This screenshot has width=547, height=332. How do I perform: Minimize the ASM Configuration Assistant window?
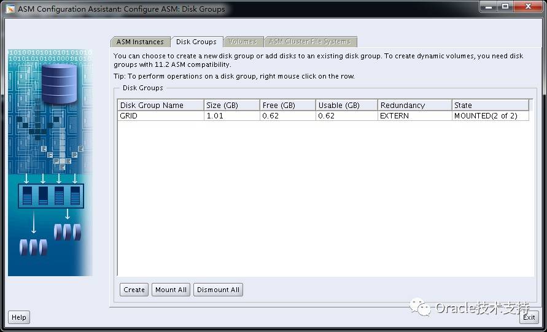pyautogui.click(x=489, y=6)
